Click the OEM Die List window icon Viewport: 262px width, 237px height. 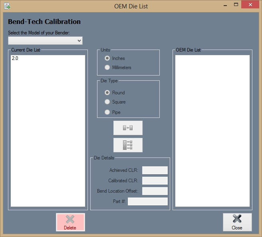click(7, 6)
